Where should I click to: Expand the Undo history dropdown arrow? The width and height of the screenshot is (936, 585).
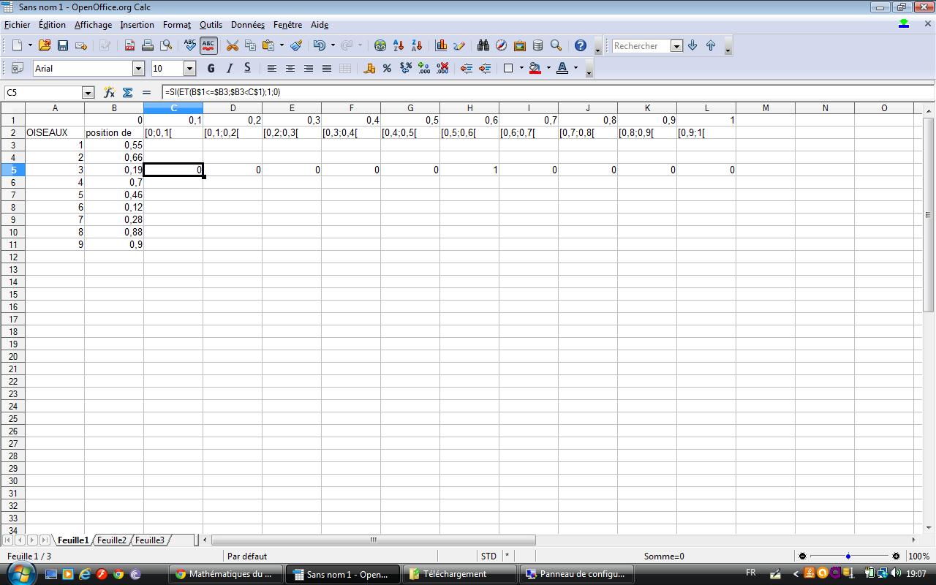point(333,45)
